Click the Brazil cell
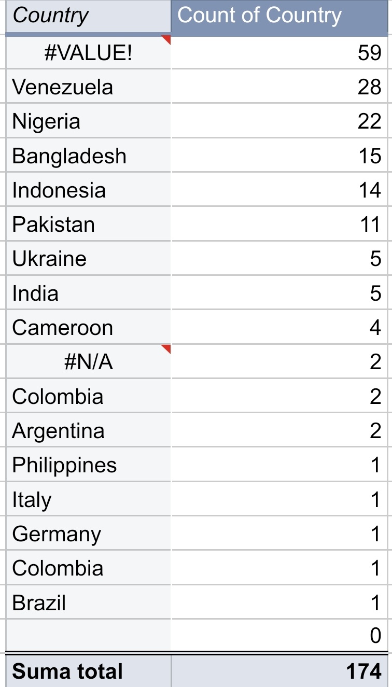Screen dimensions: 392x687 coord(88,602)
